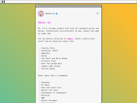Select The Ghost and Molly McGee entry
Screen dimensions: 137x103
coord(54,58)
